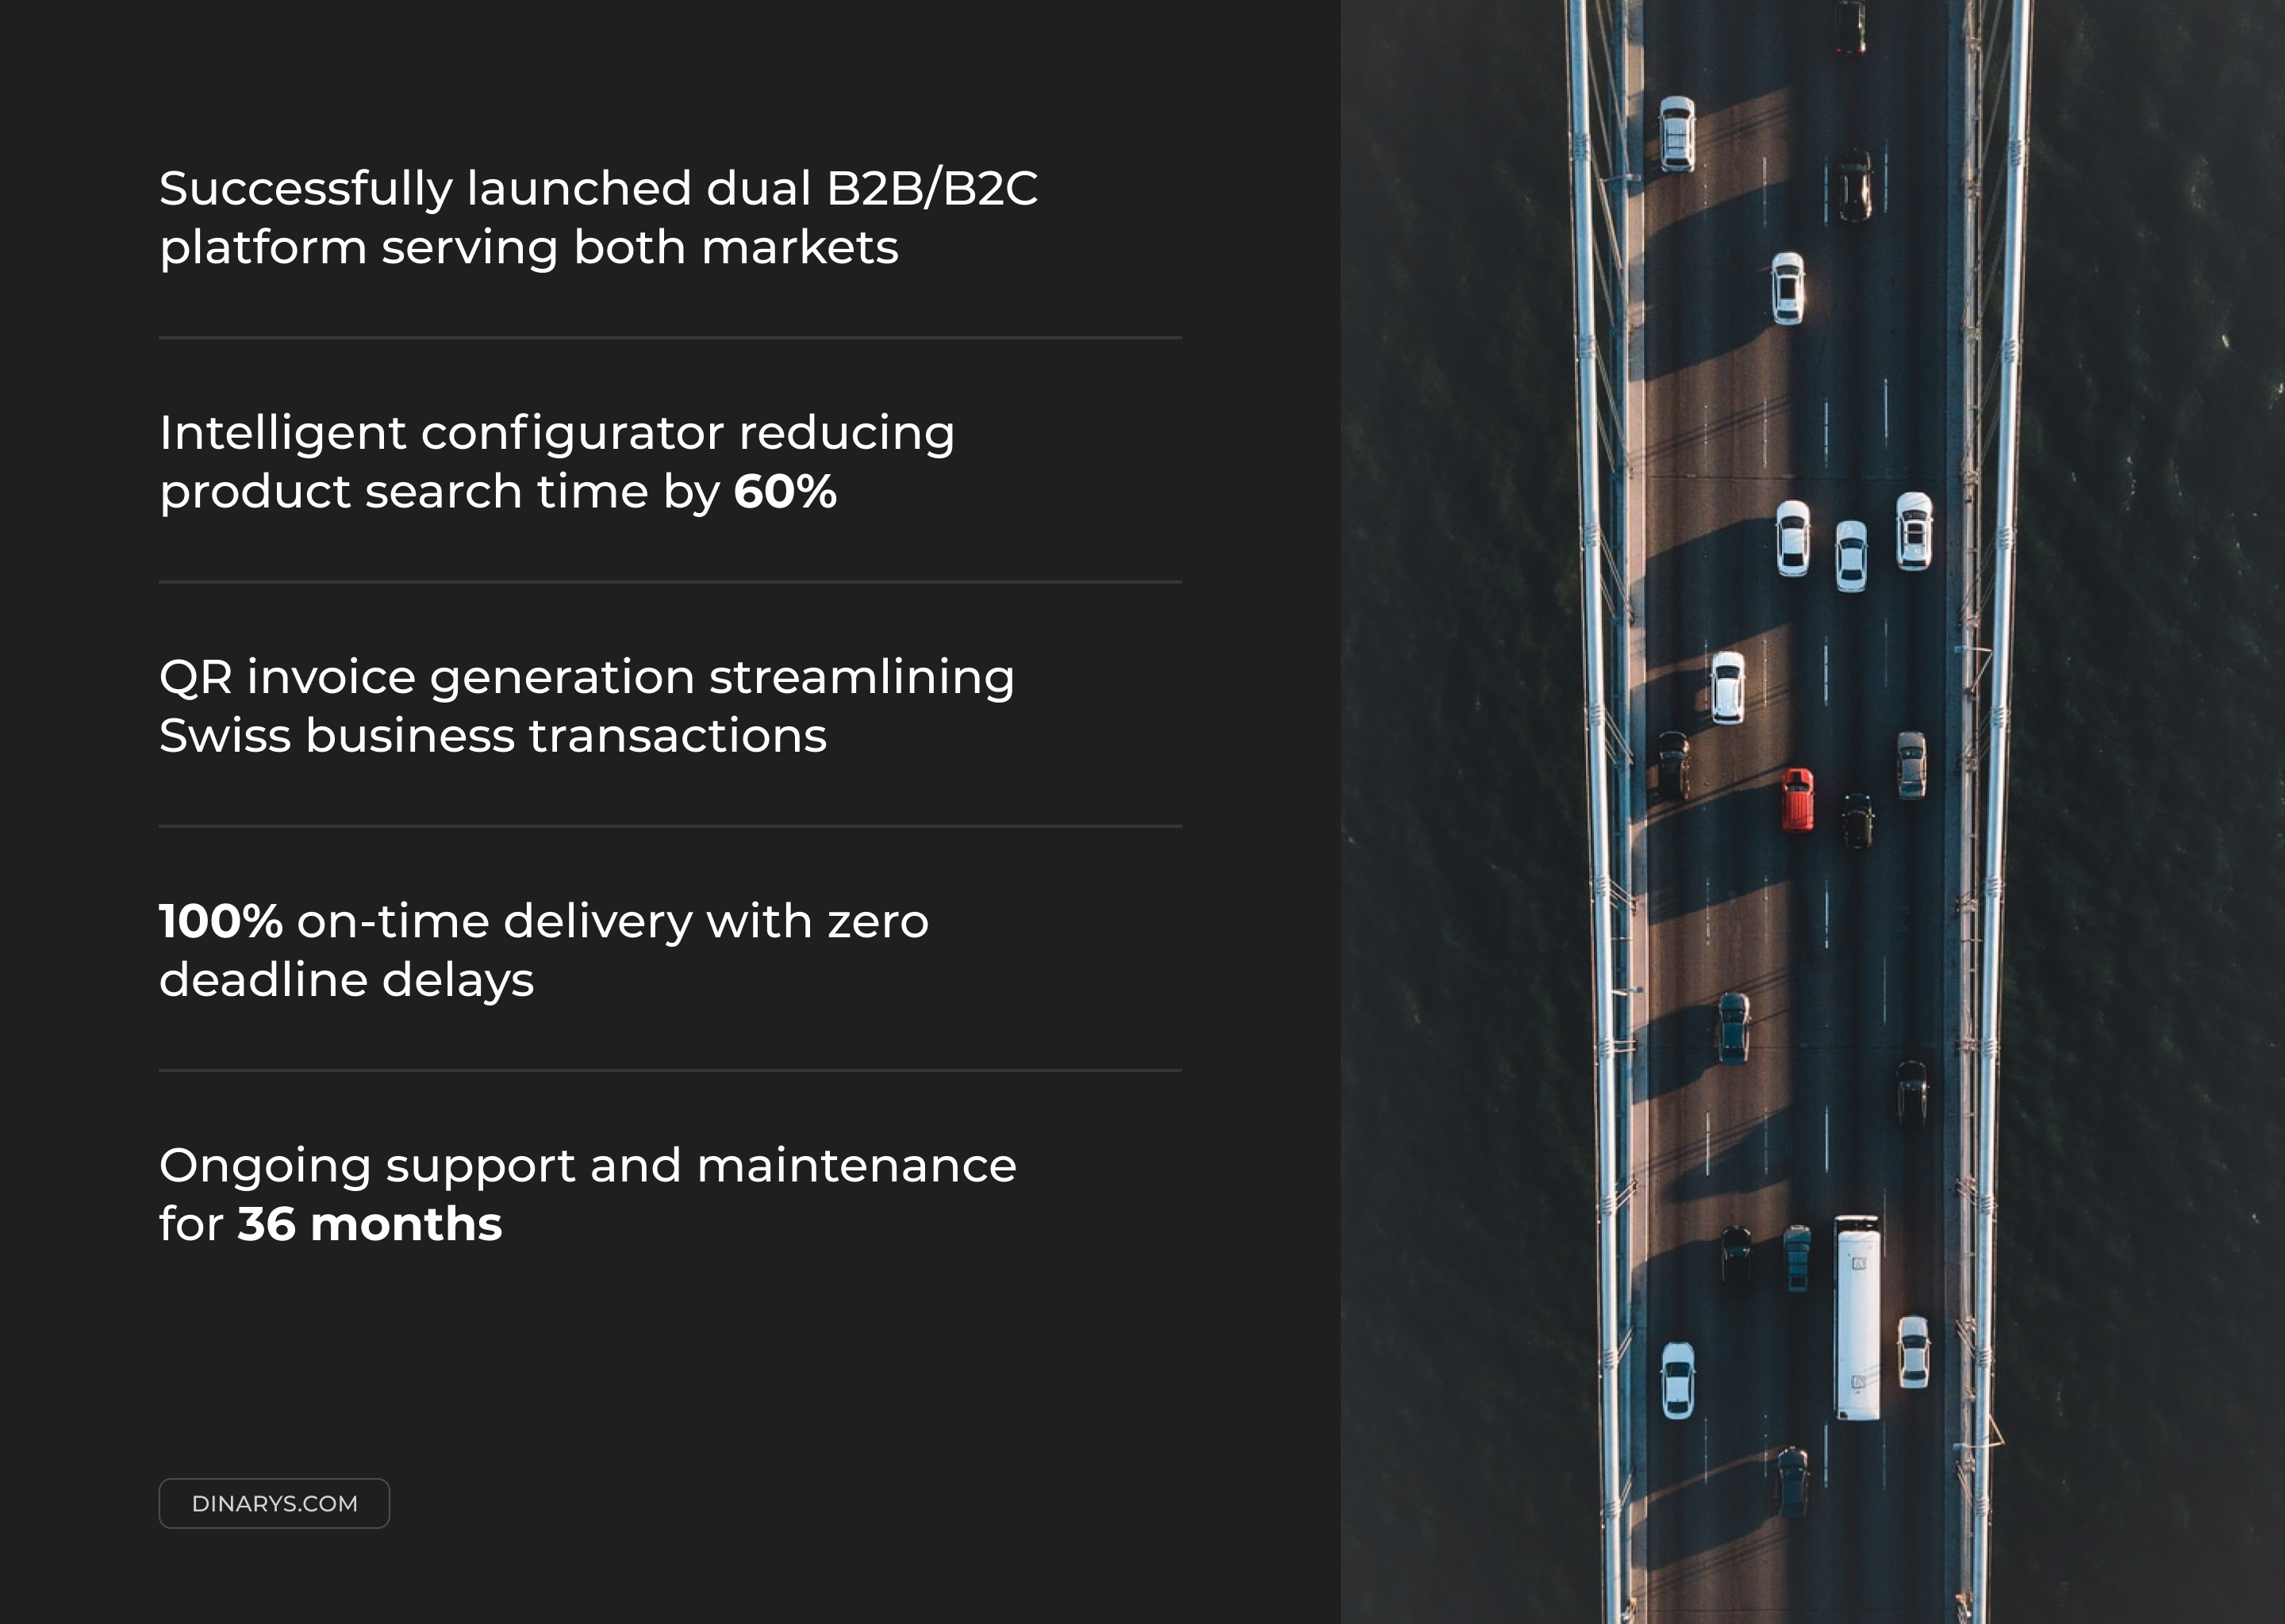The width and height of the screenshot is (2285, 1624).
Task: Select the on-time delivery paragraph
Action: [x=543, y=949]
